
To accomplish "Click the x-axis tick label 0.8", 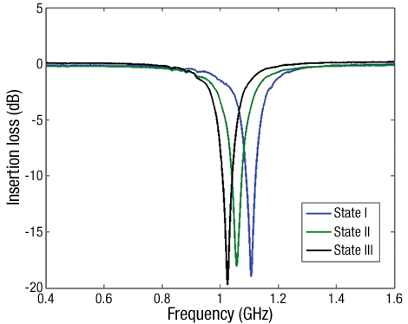I will click(162, 299).
